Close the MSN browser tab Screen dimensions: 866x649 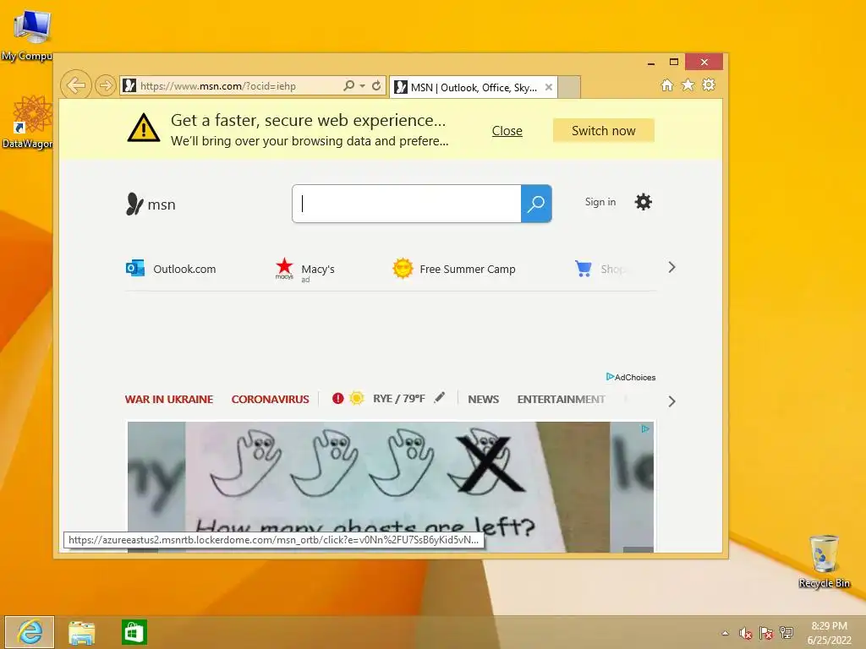tap(548, 87)
